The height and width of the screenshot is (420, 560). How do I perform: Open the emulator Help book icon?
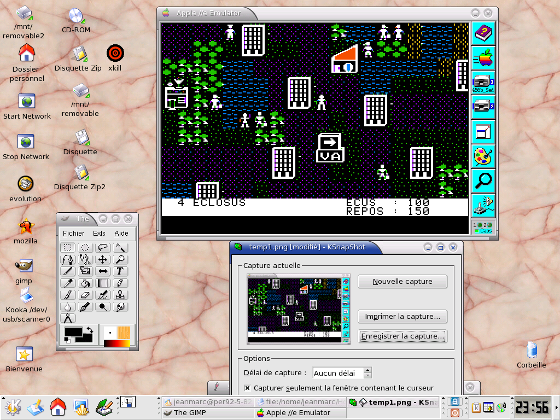click(483, 33)
